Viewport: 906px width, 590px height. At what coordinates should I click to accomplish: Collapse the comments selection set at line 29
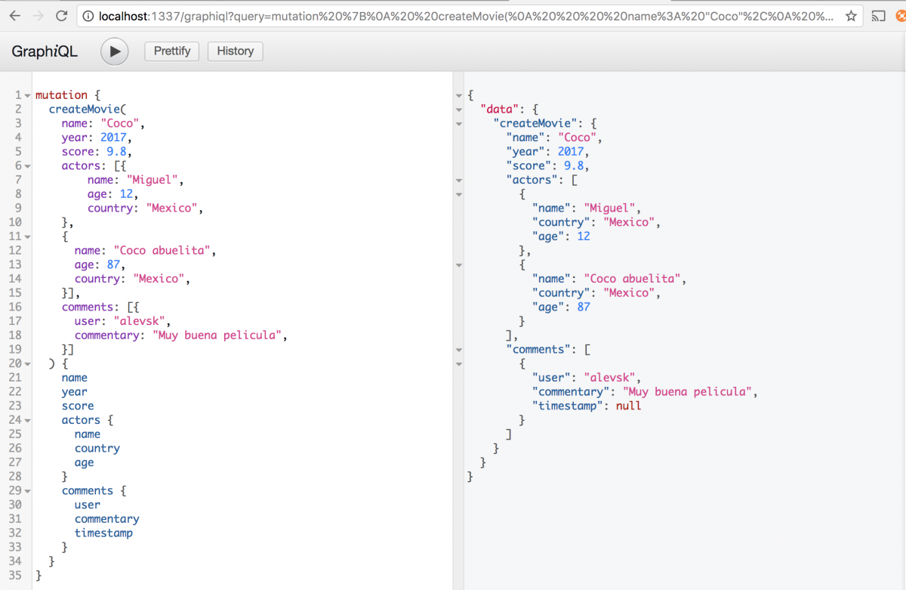coord(28,491)
